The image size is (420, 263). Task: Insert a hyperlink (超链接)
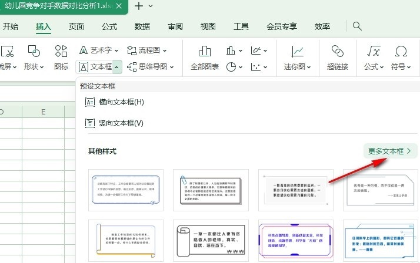point(338,58)
